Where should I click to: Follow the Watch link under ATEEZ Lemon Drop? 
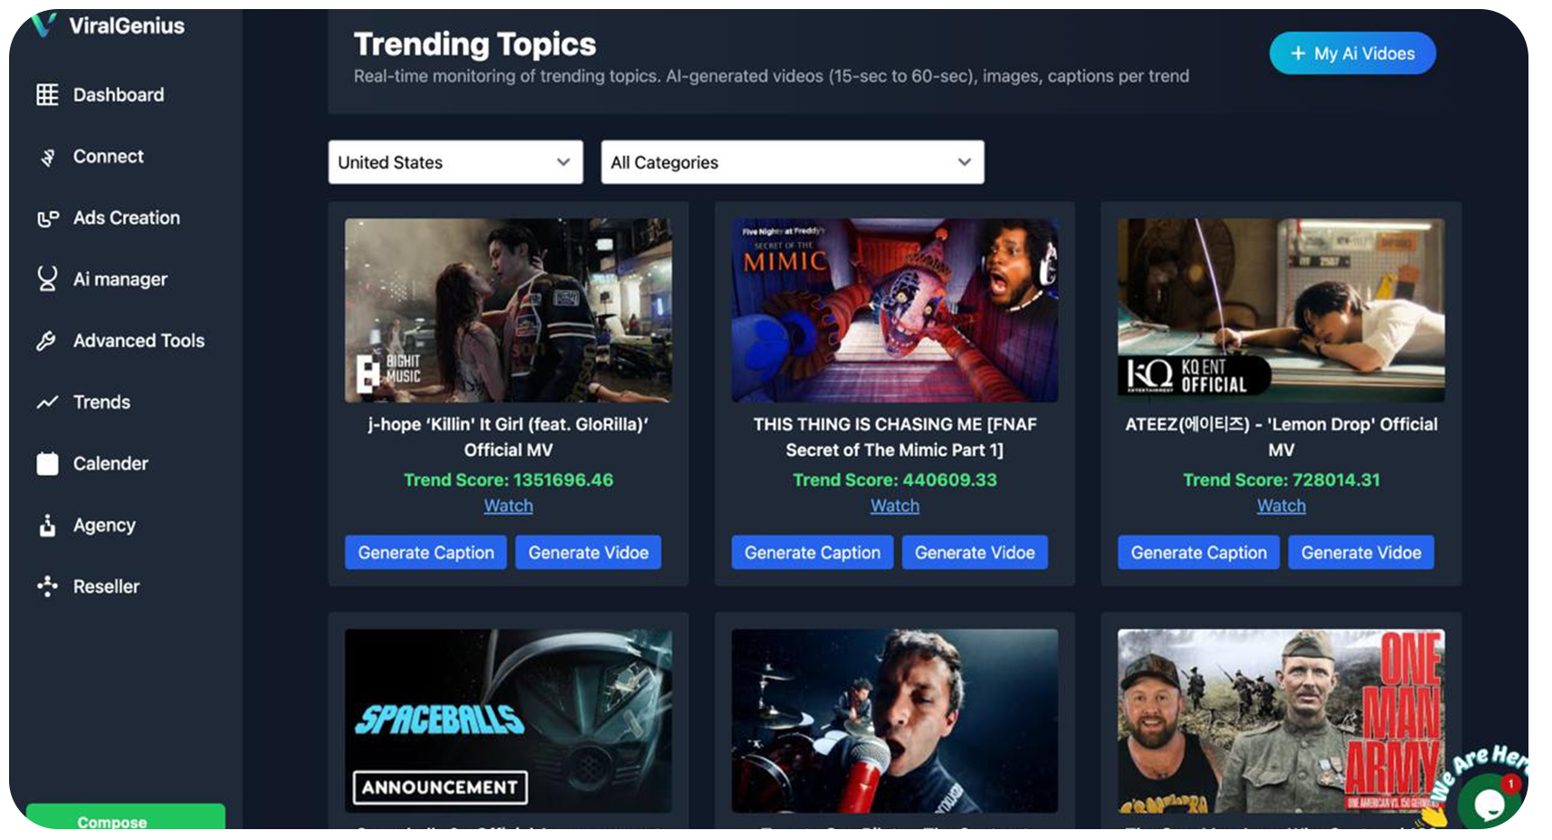tap(1281, 506)
